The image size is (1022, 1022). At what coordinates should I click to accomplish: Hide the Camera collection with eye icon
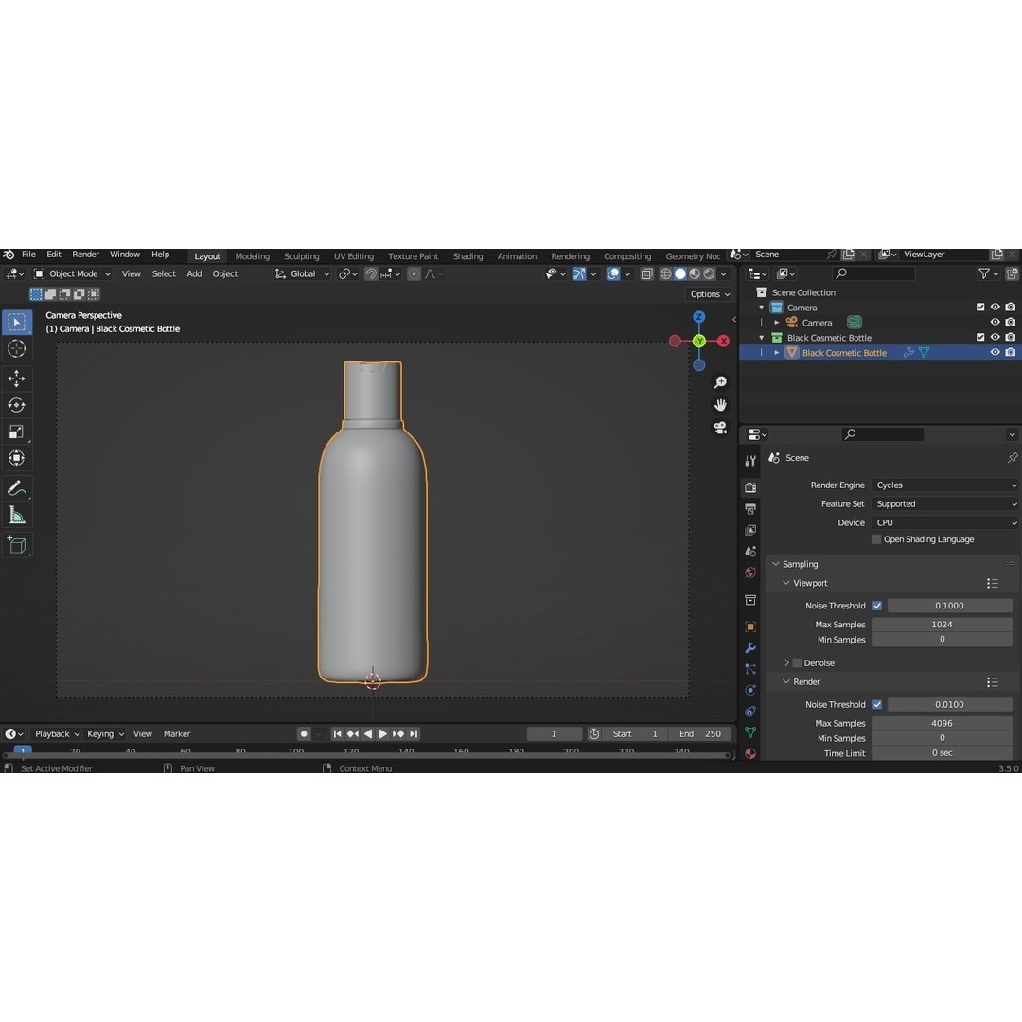pyautogui.click(x=996, y=307)
